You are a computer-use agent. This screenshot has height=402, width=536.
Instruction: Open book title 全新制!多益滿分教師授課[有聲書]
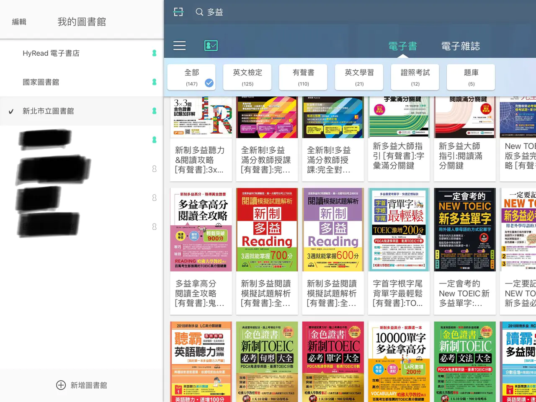tap(266, 160)
